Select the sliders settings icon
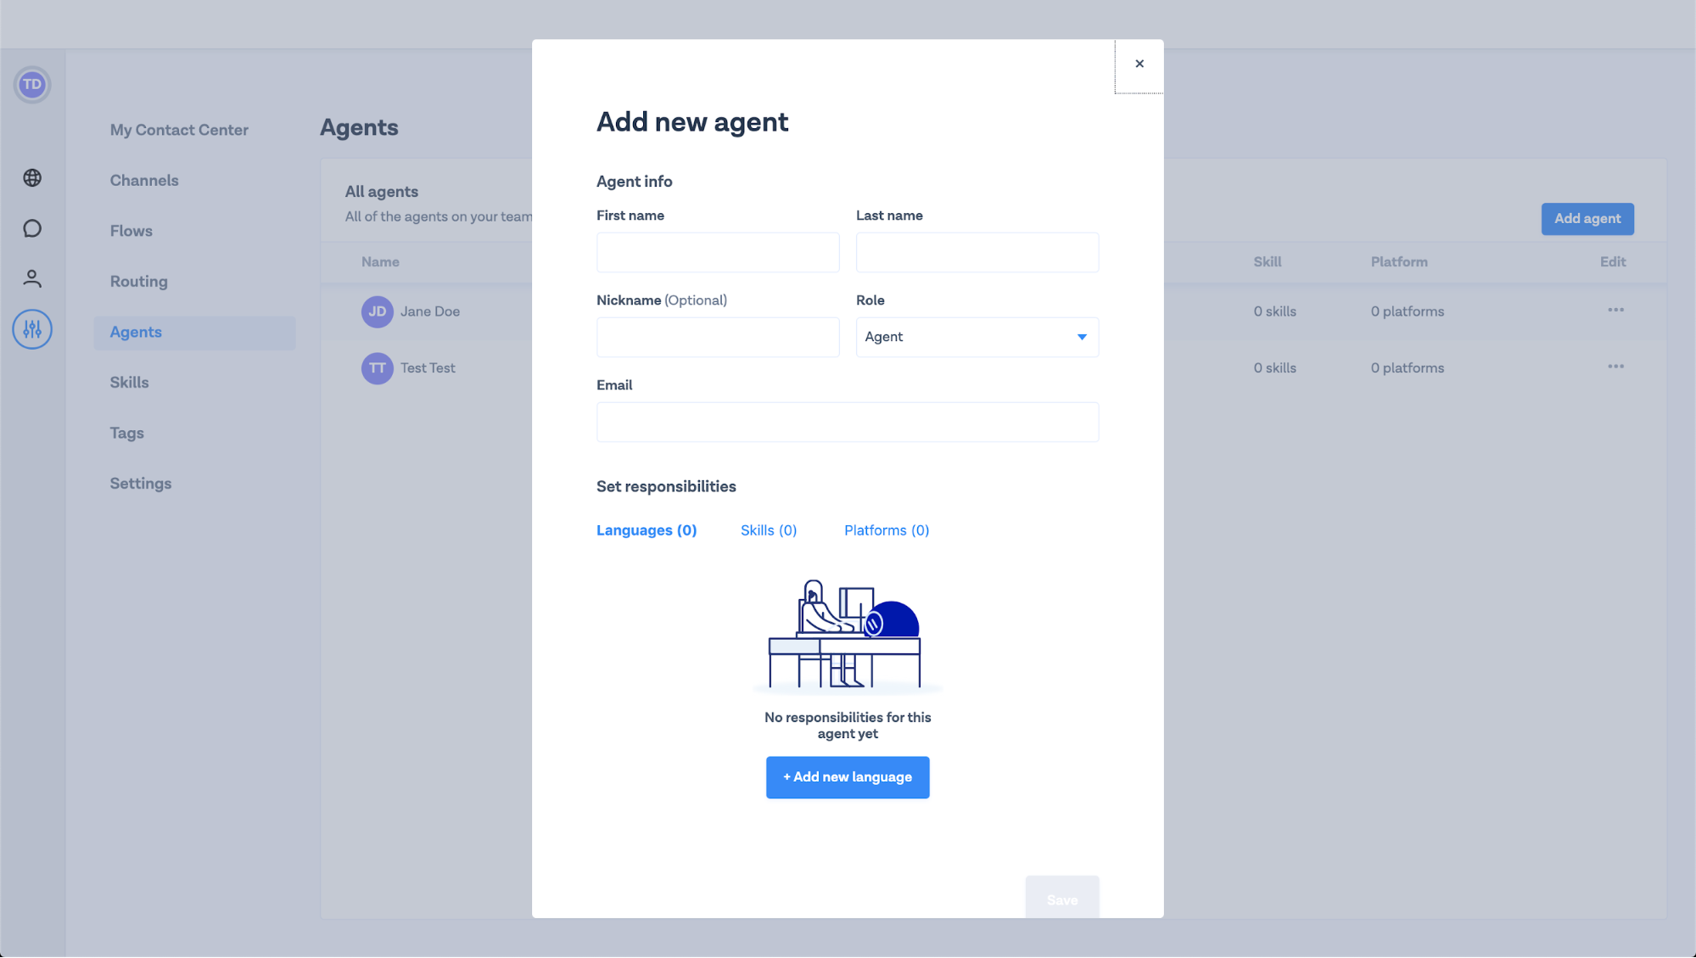The height and width of the screenshot is (958, 1696). 32,329
